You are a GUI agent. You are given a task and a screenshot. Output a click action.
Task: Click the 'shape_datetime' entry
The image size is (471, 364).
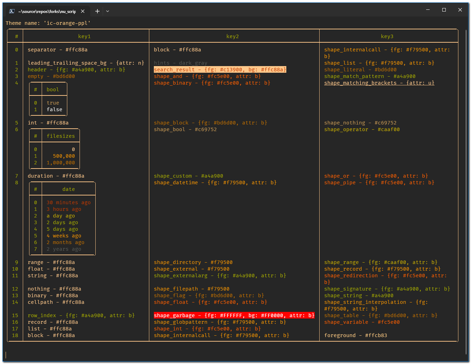[215, 183]
